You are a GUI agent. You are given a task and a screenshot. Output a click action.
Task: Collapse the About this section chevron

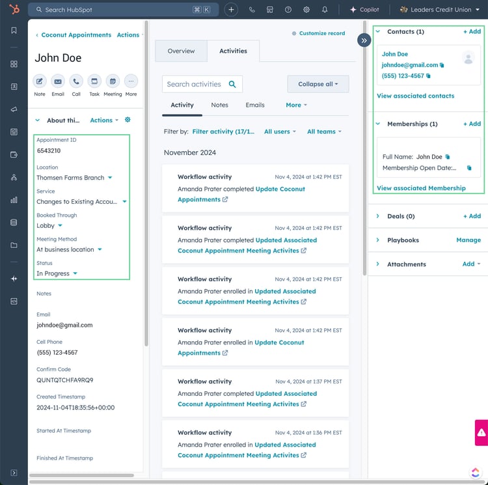[38, 120]
